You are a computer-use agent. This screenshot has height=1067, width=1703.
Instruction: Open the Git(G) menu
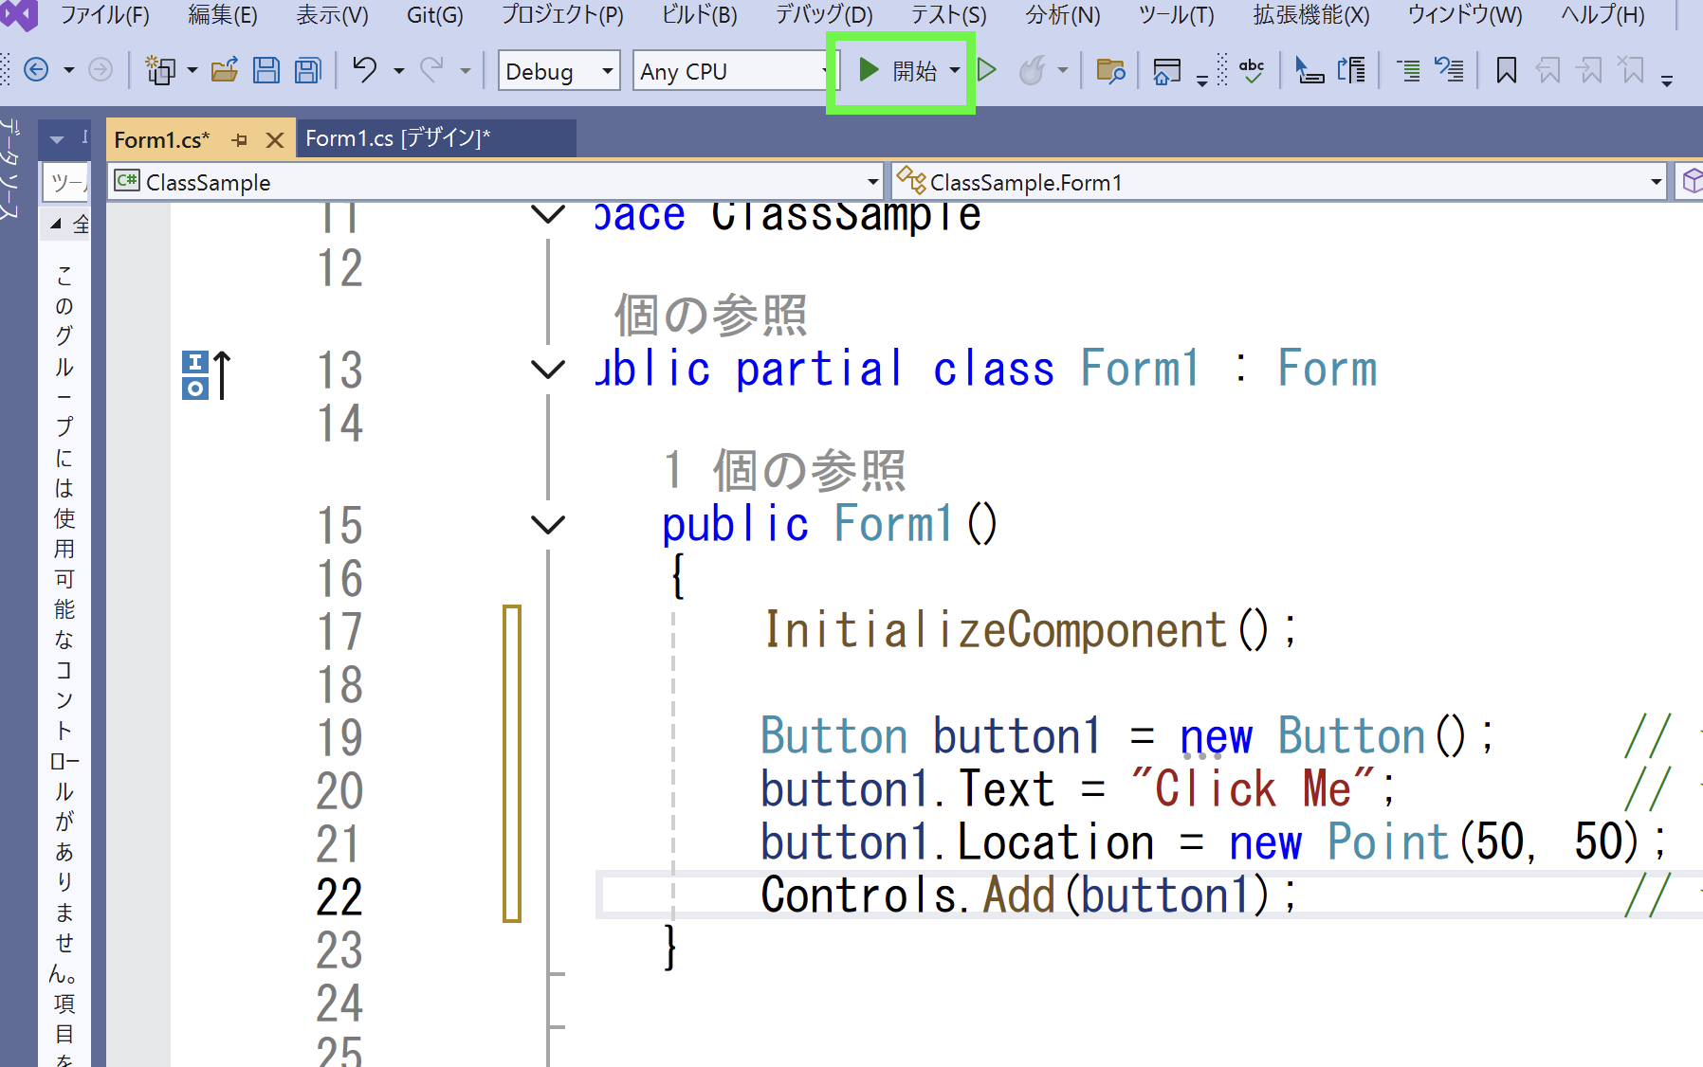434,15
